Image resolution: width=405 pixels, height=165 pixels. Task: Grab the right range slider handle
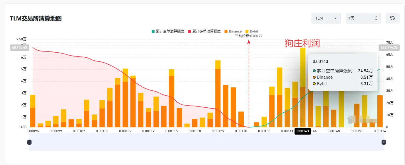click(x=384, y=142)
